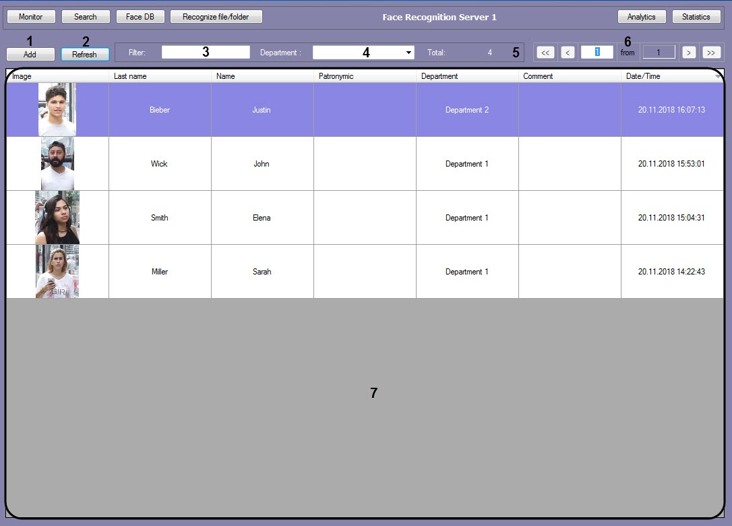Switch to the Monitor tab
Image resolution: width=732 pixels, height=526 pixels.
pyautogui.click(x=30, y=17)
